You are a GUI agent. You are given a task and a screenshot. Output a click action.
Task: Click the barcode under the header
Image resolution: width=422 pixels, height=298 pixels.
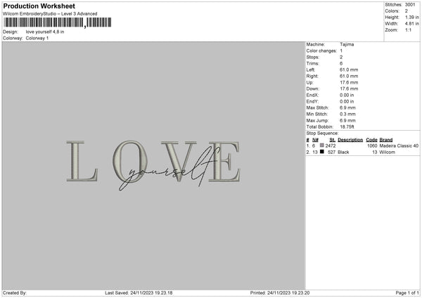pyautogui.click(x=58, y=22)
